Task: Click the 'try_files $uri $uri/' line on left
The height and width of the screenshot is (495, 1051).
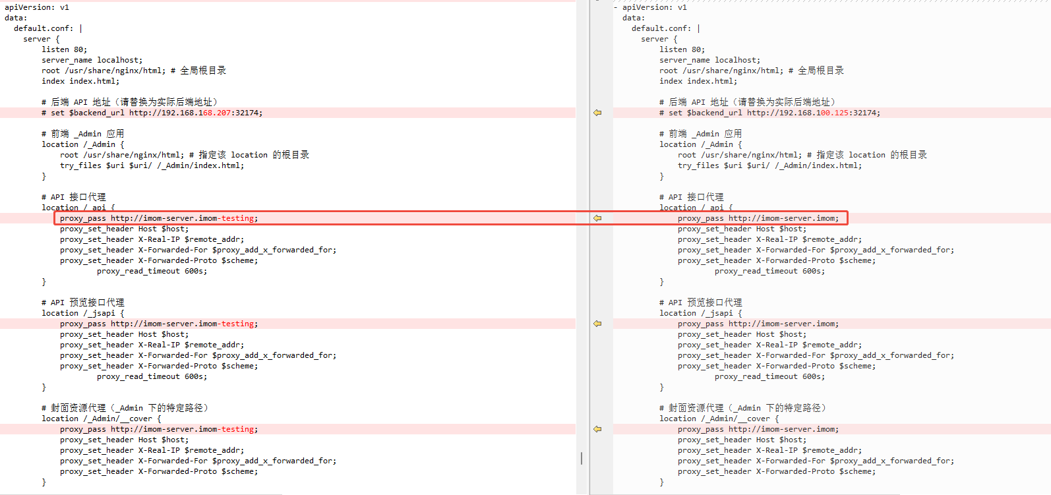Action: 152,165
